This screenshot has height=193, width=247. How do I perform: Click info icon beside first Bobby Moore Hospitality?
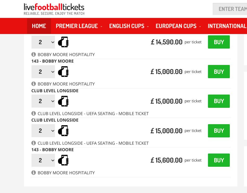(34, 55)
